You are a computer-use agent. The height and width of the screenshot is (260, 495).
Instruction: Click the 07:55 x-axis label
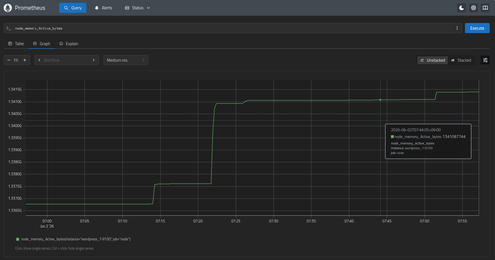coord(462,221)
